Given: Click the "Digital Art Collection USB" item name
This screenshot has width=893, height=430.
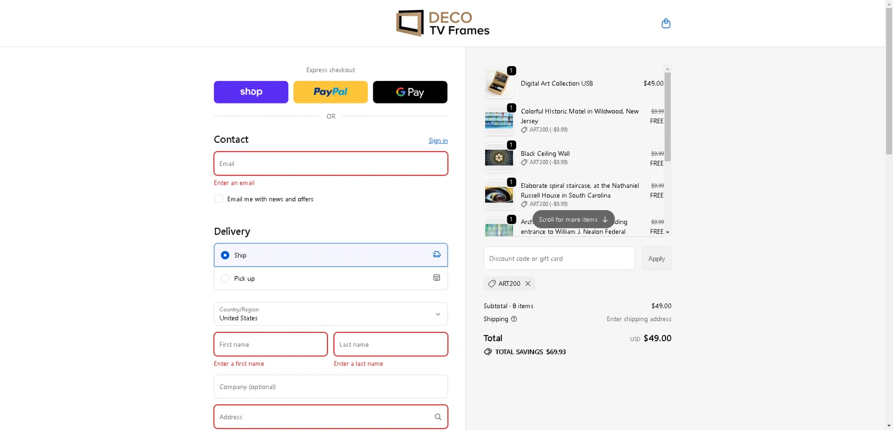Looking at the screenshot, I should coord(557,83).
